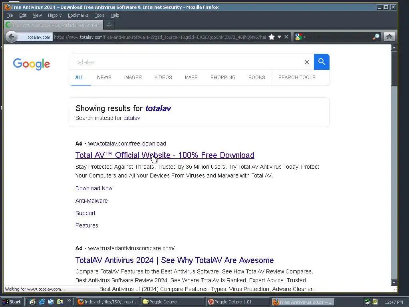This screenshot has width=409, height=307.
Task: Click the third quick launch icon
Action: click(51, 302)
